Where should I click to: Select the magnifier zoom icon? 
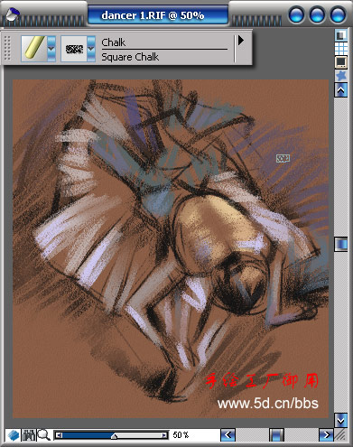pos(43,435)
